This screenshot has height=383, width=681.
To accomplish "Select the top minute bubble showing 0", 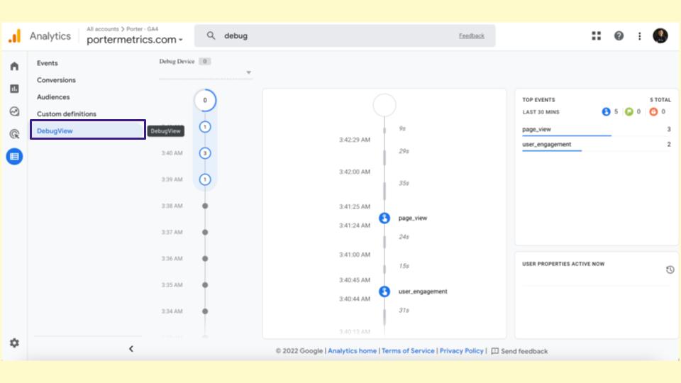I will coord(205,100).
